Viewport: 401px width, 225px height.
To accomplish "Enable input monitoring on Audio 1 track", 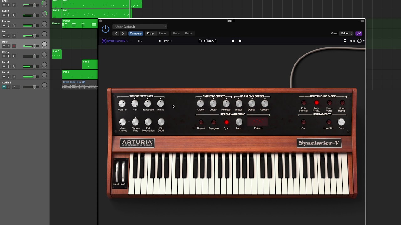I will pyautogui.click(x=18, y=87).
